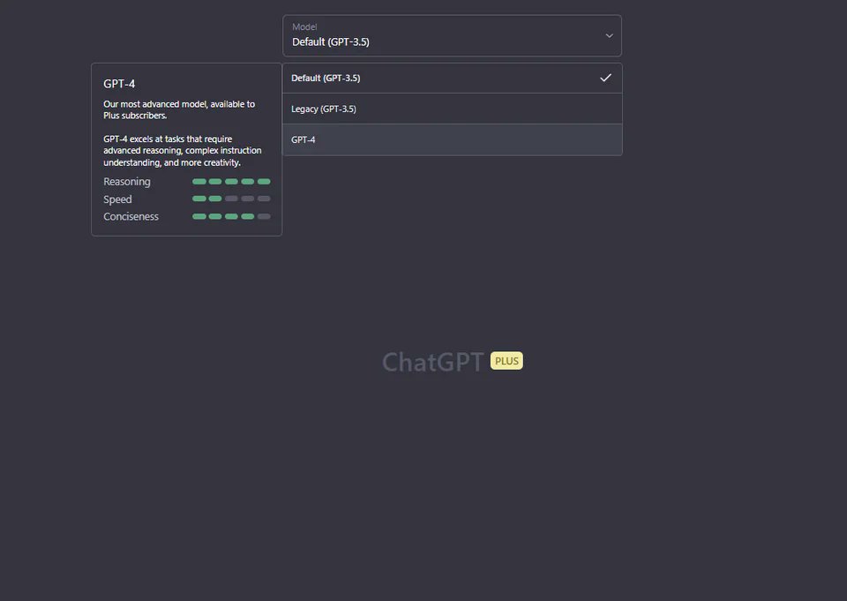Click the Speed label in the info card
This screenshot has width=847, height=601.
point(117,199)
